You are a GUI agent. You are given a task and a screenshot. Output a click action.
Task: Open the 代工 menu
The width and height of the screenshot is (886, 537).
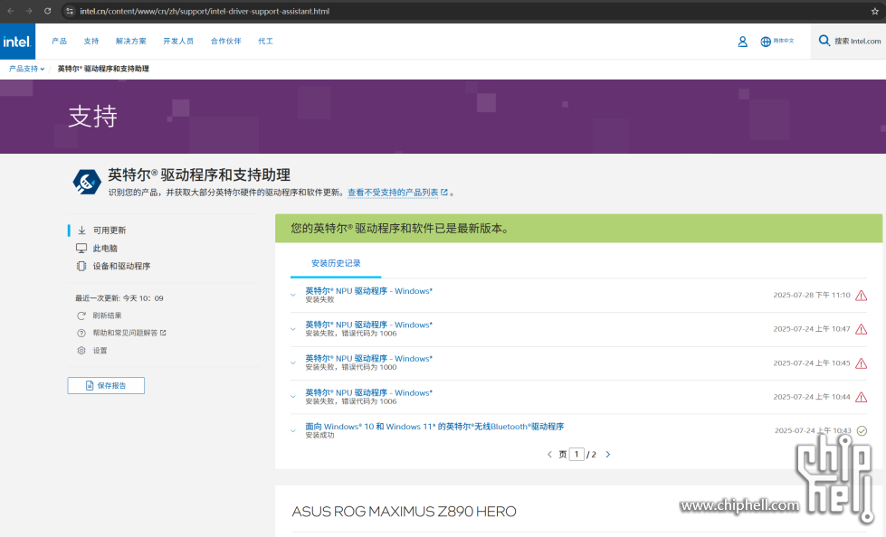pos(265,42)
